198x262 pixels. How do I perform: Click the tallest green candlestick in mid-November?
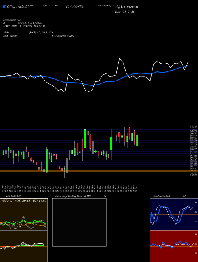[x=85, y=139]
